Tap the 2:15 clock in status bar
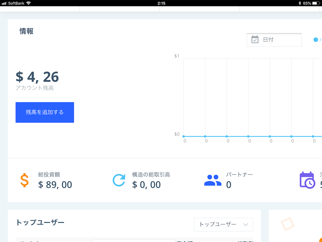Screen dimensions: 322x242 pyautogui.click(x=161, y=3)
